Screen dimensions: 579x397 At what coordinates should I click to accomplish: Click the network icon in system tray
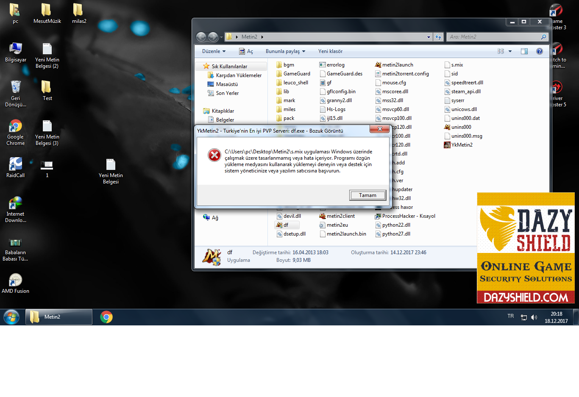click(x=524, y=317)
